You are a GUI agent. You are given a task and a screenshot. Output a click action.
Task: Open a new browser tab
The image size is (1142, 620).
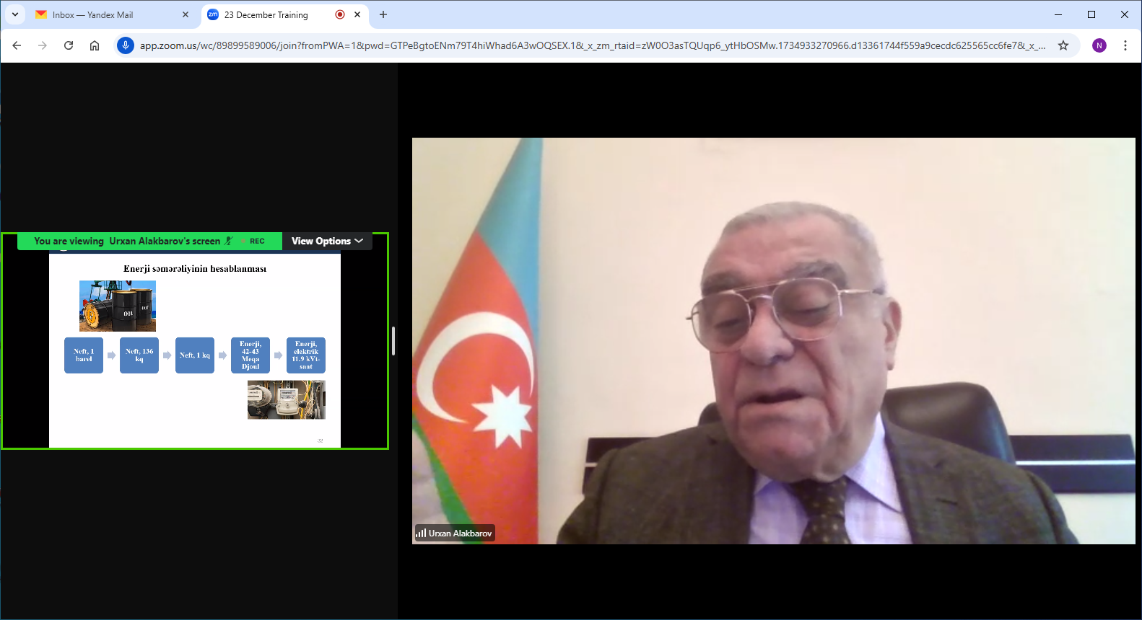[x=383, y=14]
